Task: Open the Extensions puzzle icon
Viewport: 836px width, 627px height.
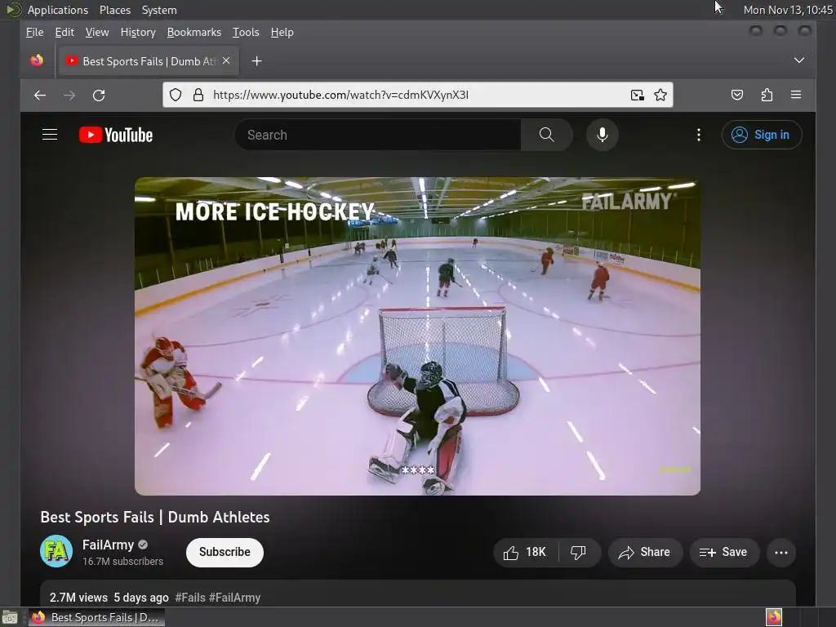Action: (767, 95)
